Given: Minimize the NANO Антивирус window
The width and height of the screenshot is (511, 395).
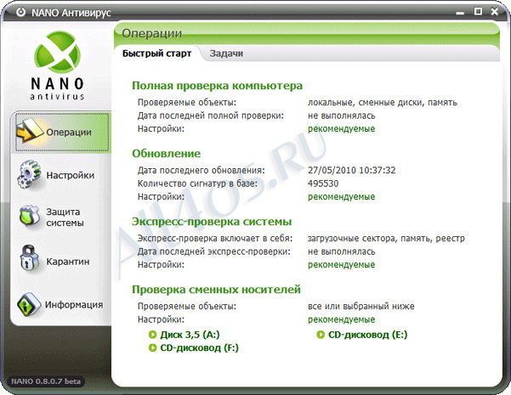Looking at the screenshot, I should tap(460, 13).
